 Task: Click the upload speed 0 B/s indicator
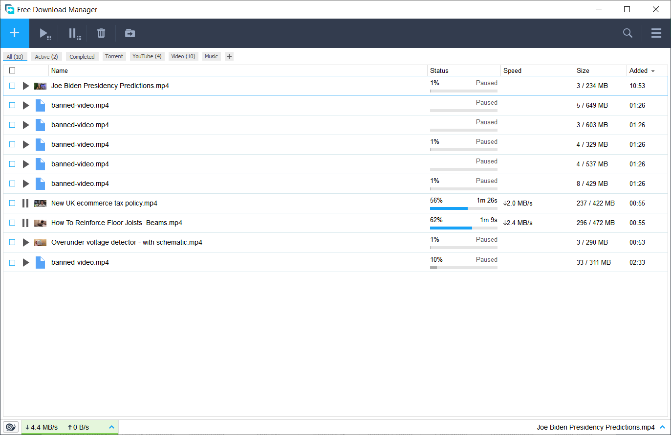coord(78,427)
